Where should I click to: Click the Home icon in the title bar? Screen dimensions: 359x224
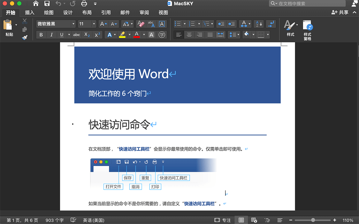pos(36,4)
